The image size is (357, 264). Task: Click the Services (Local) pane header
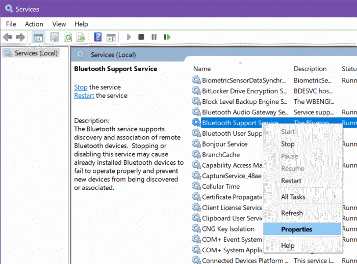tap(113, 55)
